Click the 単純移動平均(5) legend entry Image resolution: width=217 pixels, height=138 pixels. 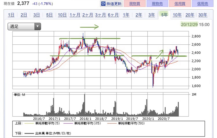coord(42,123)
